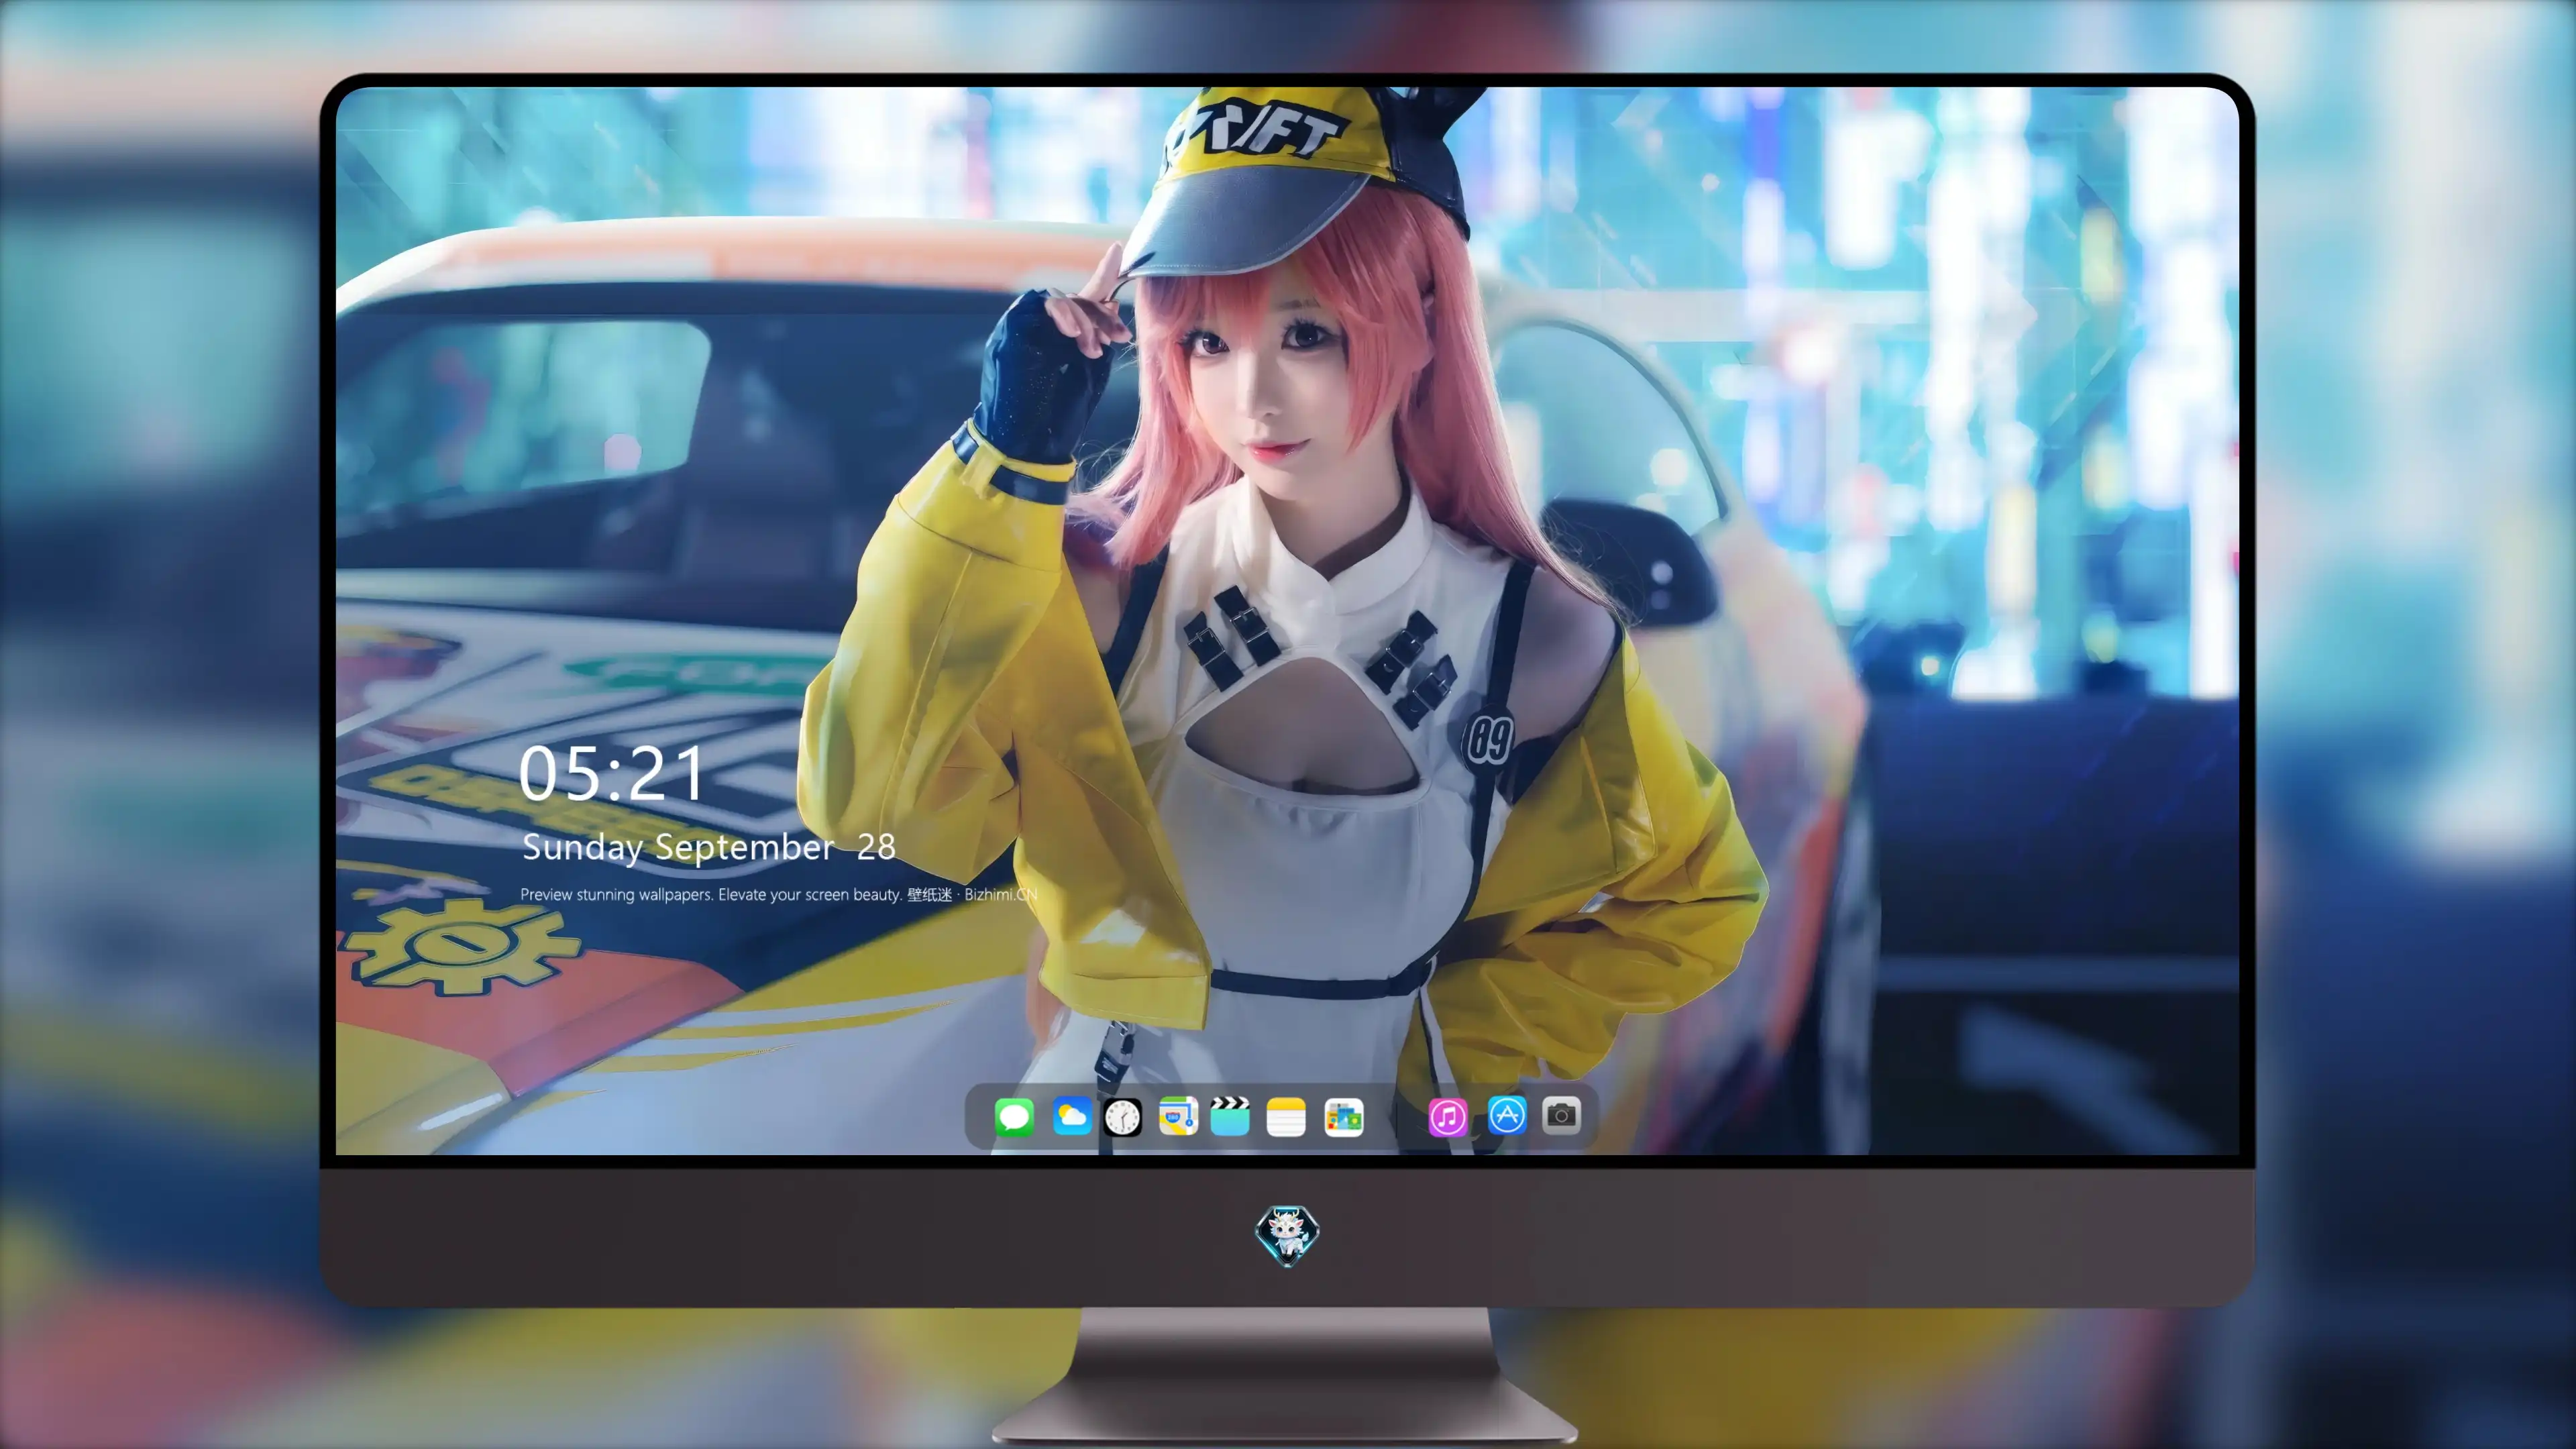The width and height of the screenshot is (2576, 1449).
Task: Open the Videos clapperboard app
Action: [1230, 1116]
